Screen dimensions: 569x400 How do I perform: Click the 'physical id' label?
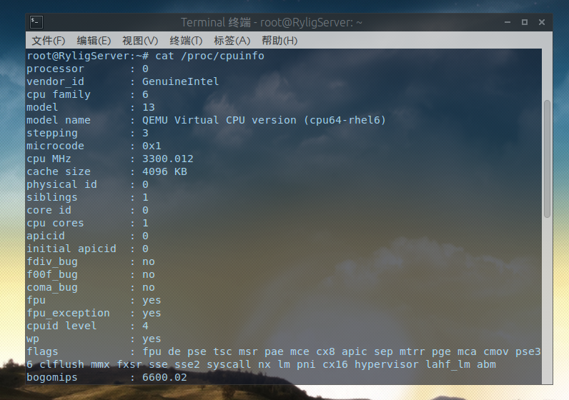[61, 184]
